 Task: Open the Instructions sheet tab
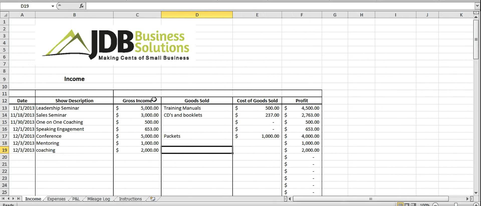pos(130,199)
